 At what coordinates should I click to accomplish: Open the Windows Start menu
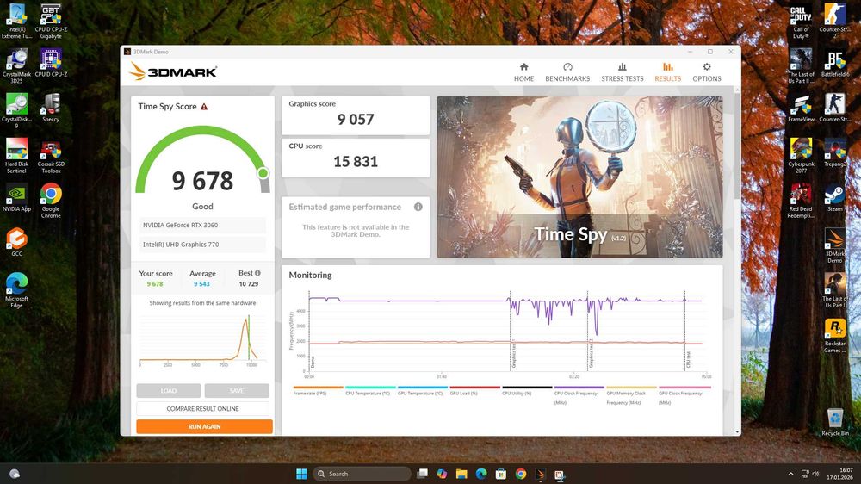coord(301,474)
